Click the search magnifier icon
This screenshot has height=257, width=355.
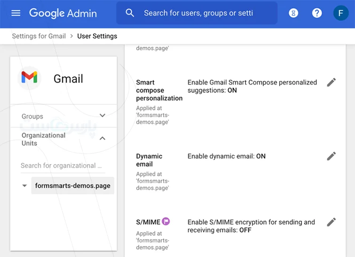click(x=130, y=13)
